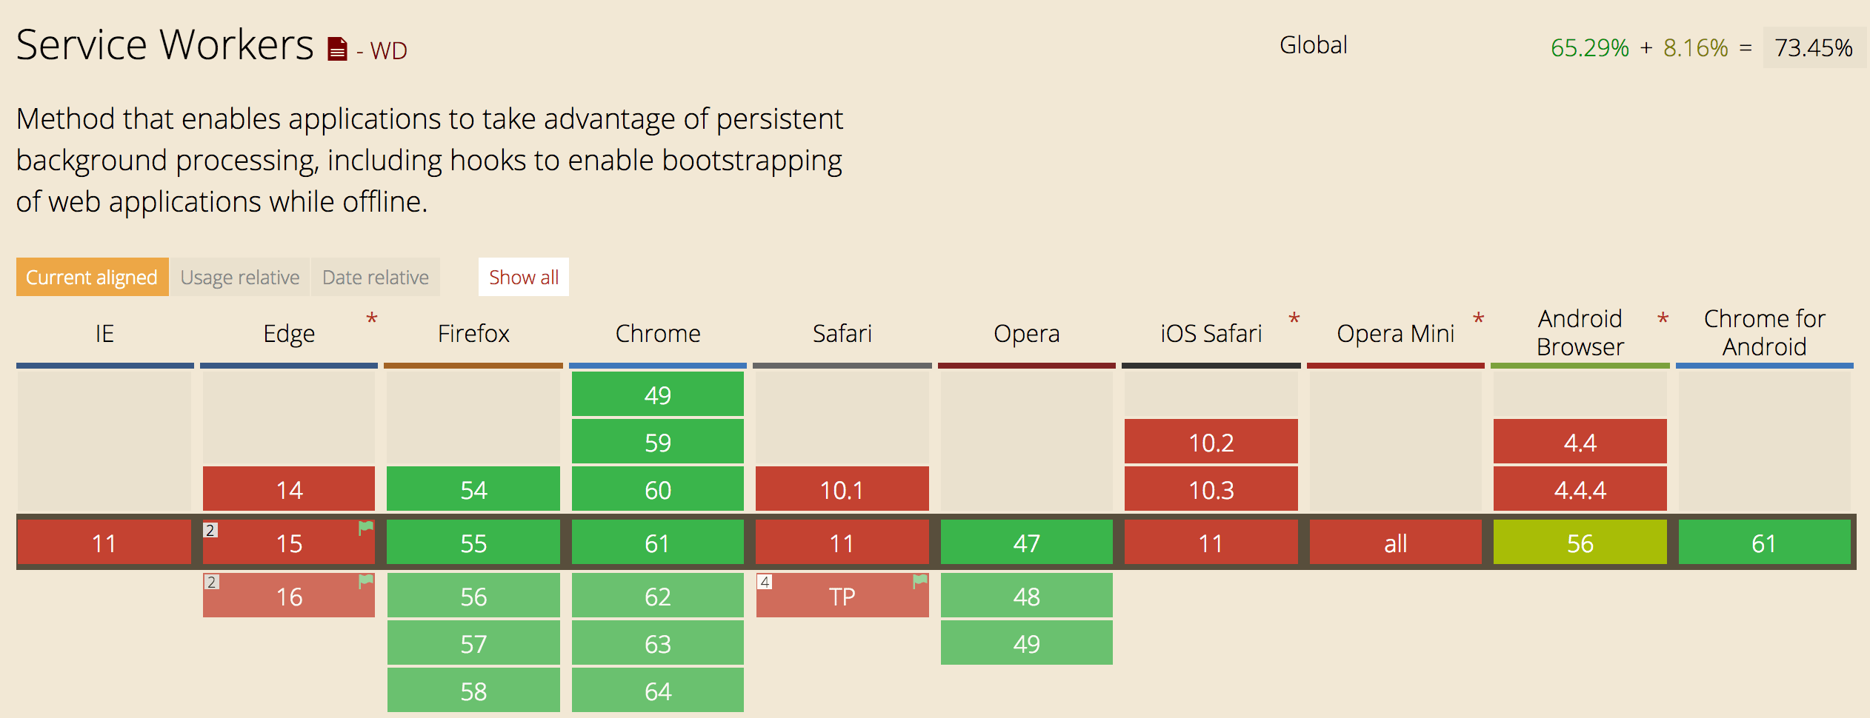This screenshot has width=1870, height=718.
Task: Click the Opera Mini all cell
Action: 1395,543
